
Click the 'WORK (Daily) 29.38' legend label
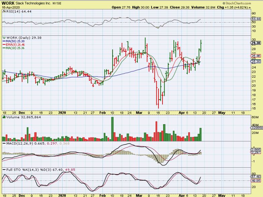coord(24,38)
